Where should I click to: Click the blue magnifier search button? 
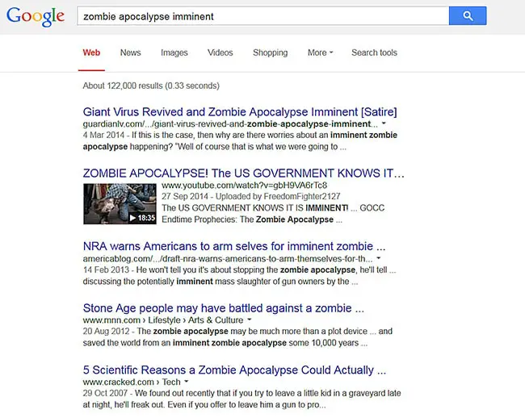tap(468, 15)
